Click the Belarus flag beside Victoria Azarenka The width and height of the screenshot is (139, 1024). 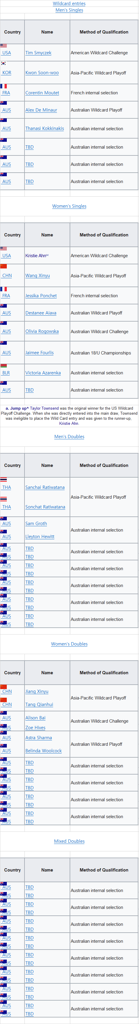tap(4, 366)
